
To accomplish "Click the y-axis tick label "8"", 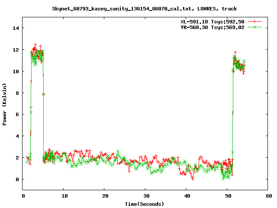I will click(x=17, y=93).
